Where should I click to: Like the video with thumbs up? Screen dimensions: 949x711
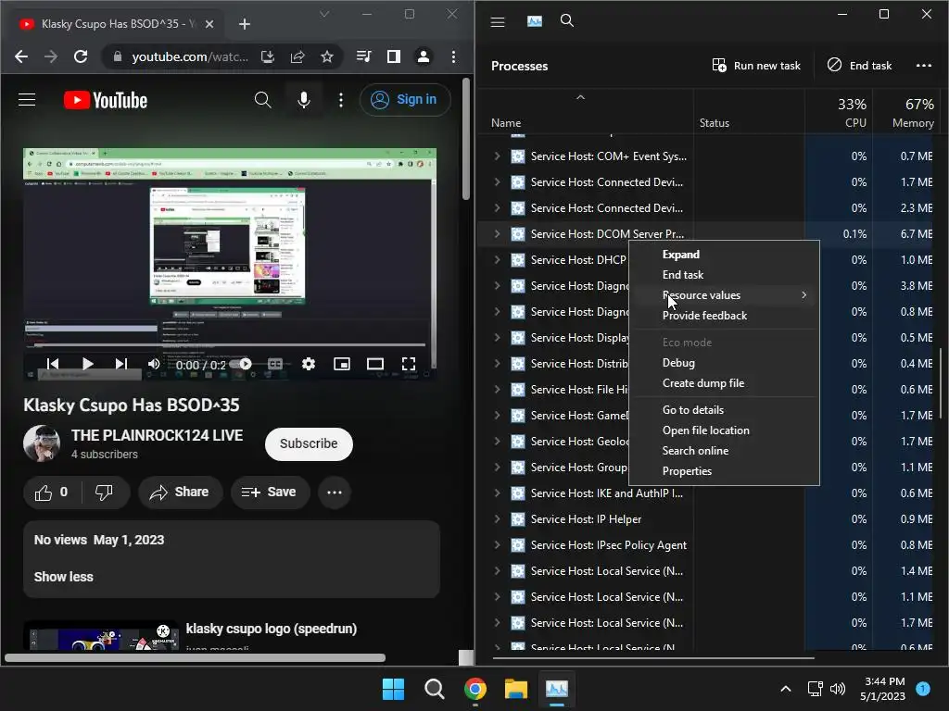click(x=51, y=493)
